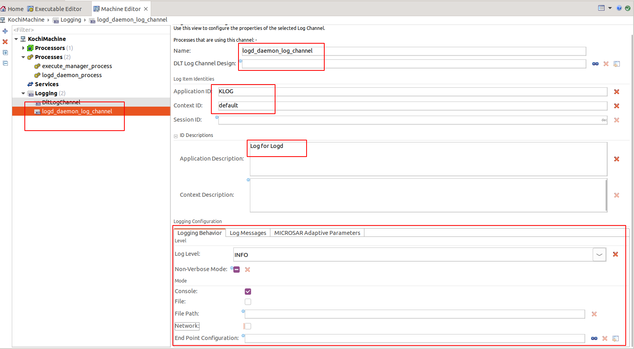Reset the Log Level value
The width and height of the screenshot is (634, 349).
[616, 254]
